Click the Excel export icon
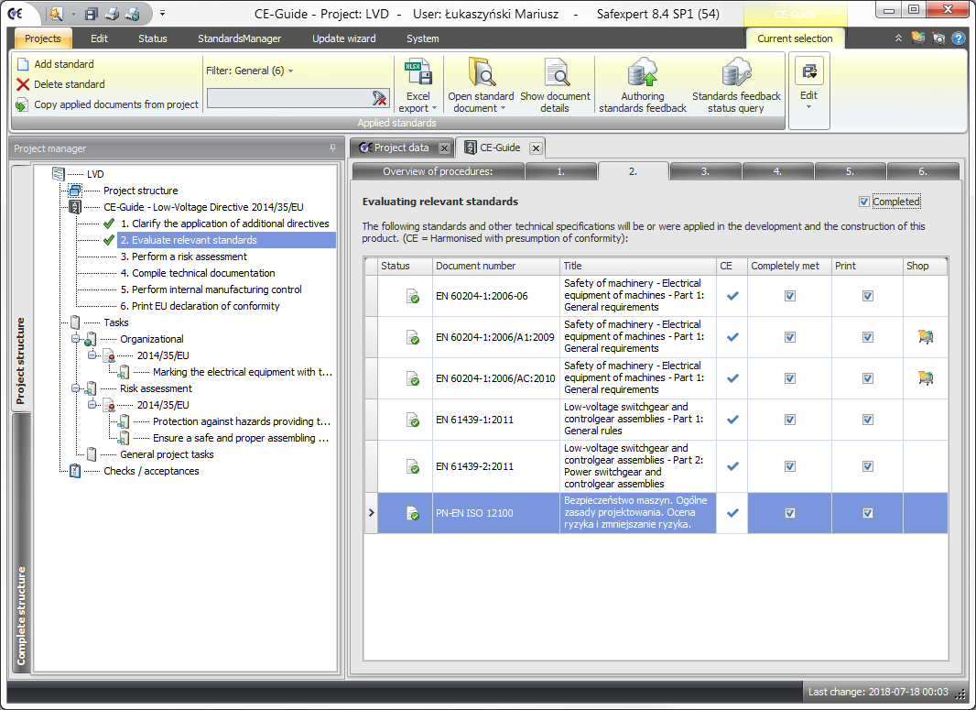 coord(418,73)
